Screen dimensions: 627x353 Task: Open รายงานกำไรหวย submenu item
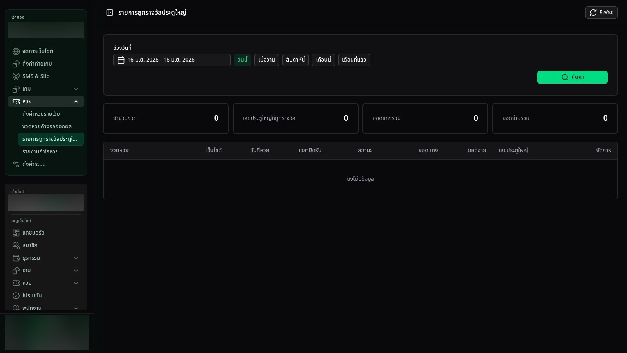point(51,152)
